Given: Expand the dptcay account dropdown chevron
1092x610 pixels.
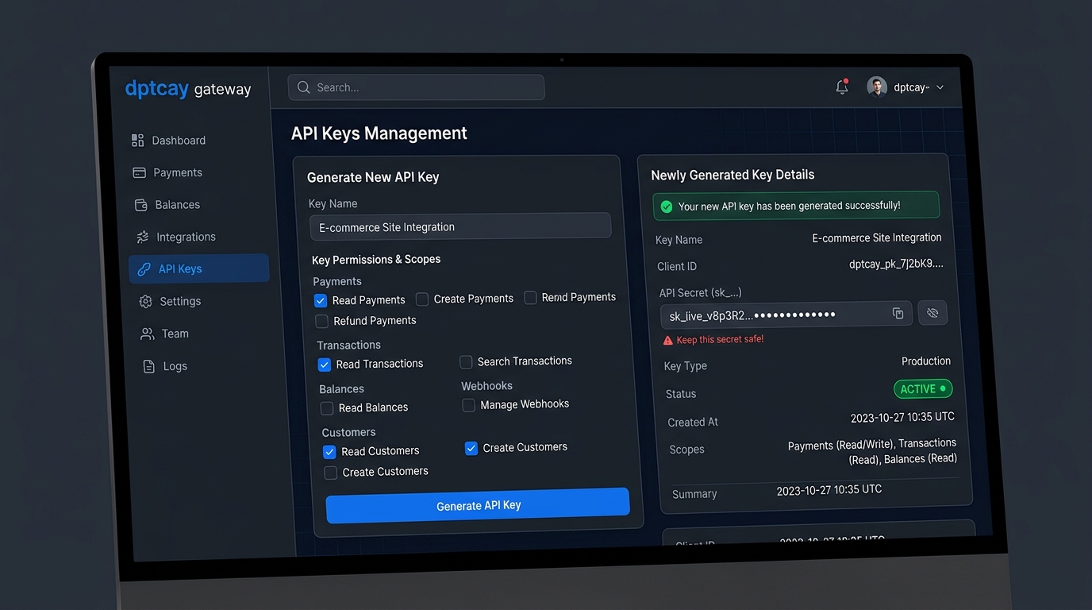Looking at the screenshot, I should pyautogui.click(x=940, y=87).
